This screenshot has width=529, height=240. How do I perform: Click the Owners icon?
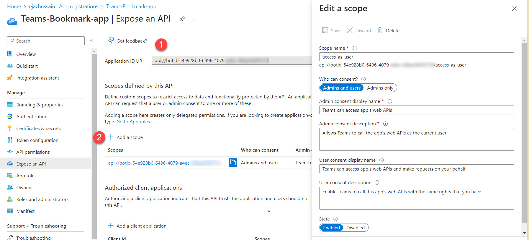click(10, 187)
